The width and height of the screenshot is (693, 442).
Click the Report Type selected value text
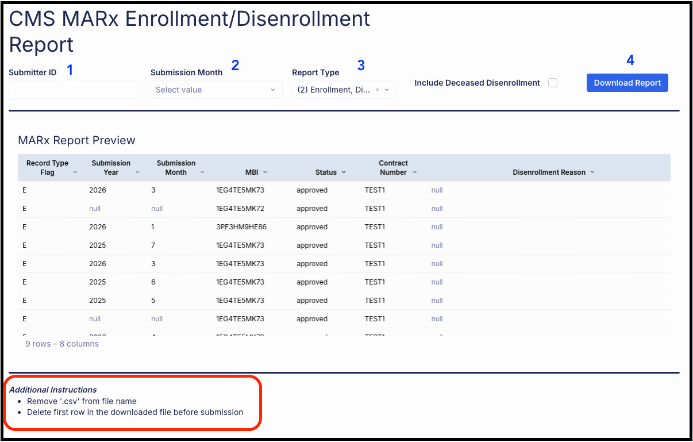point(334,90)
